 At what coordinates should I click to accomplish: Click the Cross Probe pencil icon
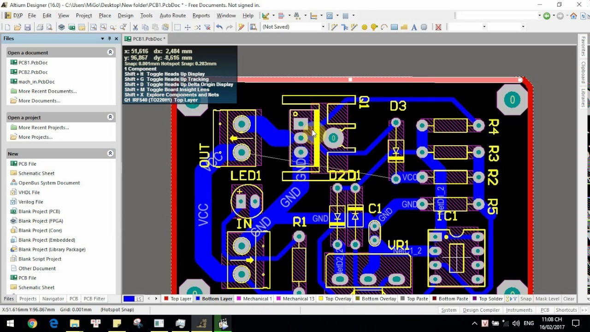(x=241, y=27)
